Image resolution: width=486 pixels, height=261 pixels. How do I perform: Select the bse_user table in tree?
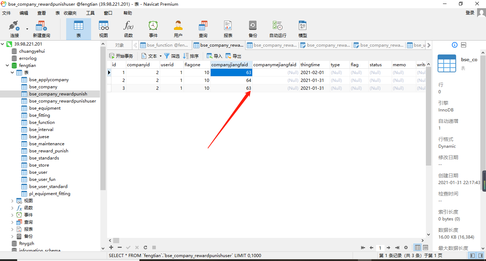[38, 172]
